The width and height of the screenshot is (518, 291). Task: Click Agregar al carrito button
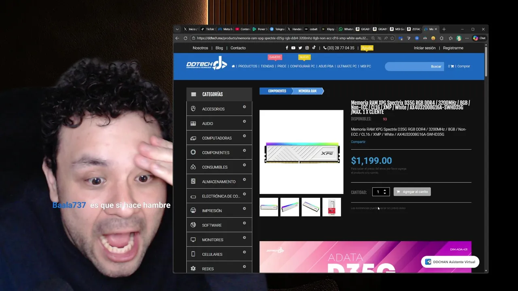pyautogui.click(x=412, y=192)
